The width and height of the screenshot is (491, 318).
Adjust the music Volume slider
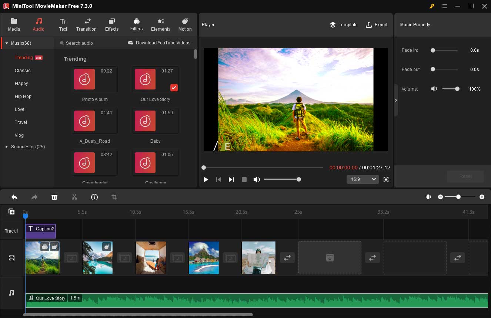(x=451, y=89)
